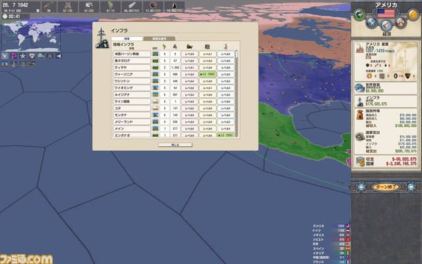Toggle the terrain landscape map filter
Viewport: 422px width, 264px height.
5,64
